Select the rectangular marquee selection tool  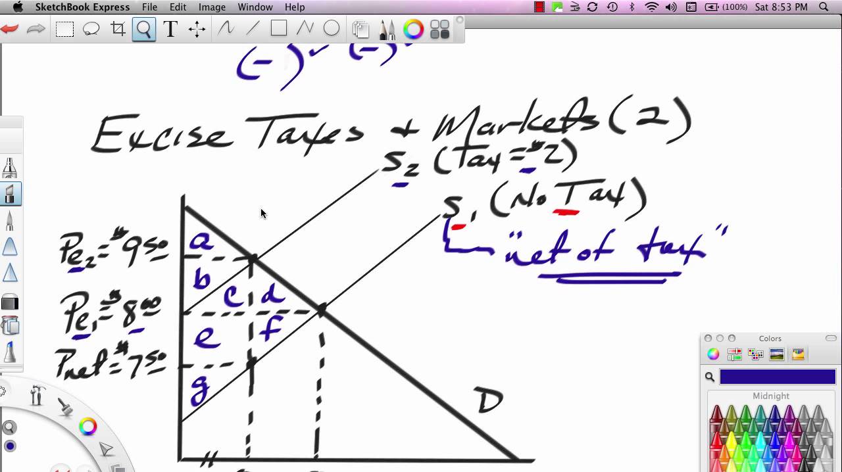[x=64, y=29]
